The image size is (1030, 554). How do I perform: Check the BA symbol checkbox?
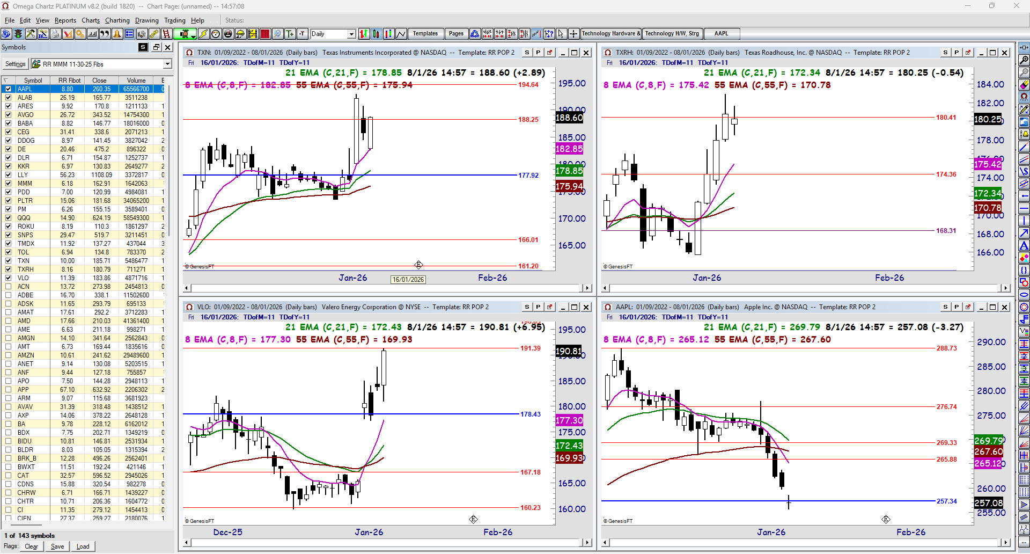(x=8, y=424)
